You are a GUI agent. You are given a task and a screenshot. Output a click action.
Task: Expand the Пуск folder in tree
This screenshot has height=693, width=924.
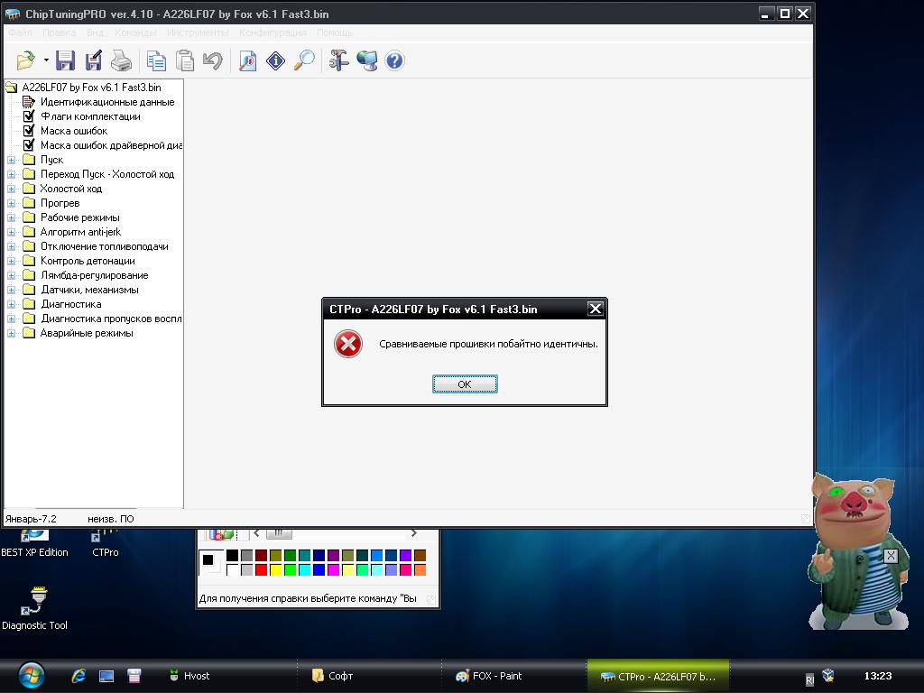12,160
